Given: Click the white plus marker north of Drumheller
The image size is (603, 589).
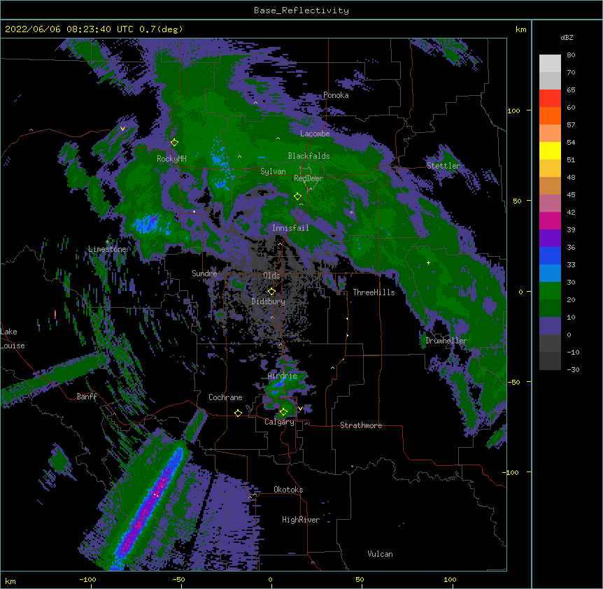Looking at the screenshot, I should (x=428, y=262).
